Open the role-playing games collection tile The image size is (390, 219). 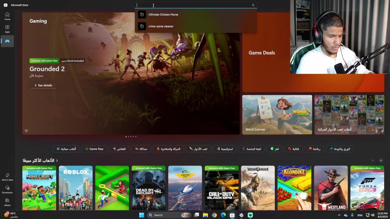click(349, 115)
